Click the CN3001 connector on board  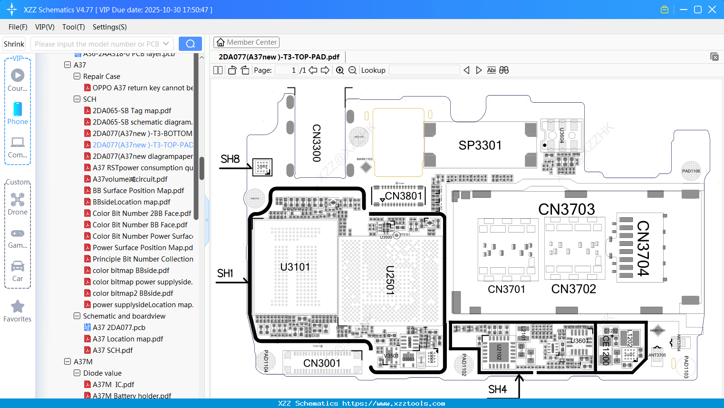coord(322,363)
